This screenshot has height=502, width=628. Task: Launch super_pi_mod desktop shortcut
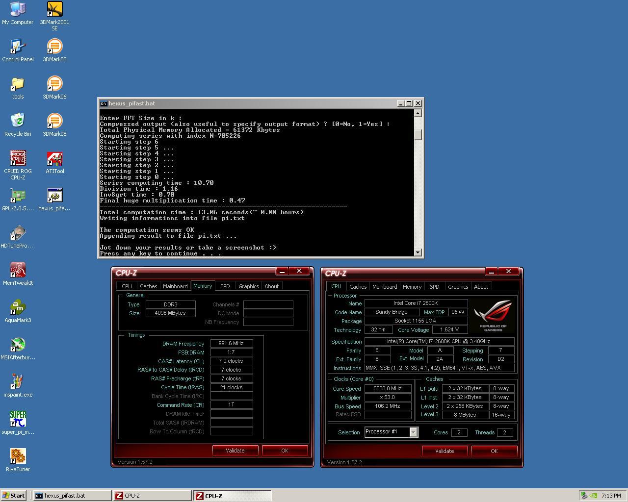pos(18,423)
